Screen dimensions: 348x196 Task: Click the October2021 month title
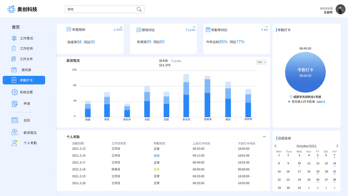click(x=307, y=146)
